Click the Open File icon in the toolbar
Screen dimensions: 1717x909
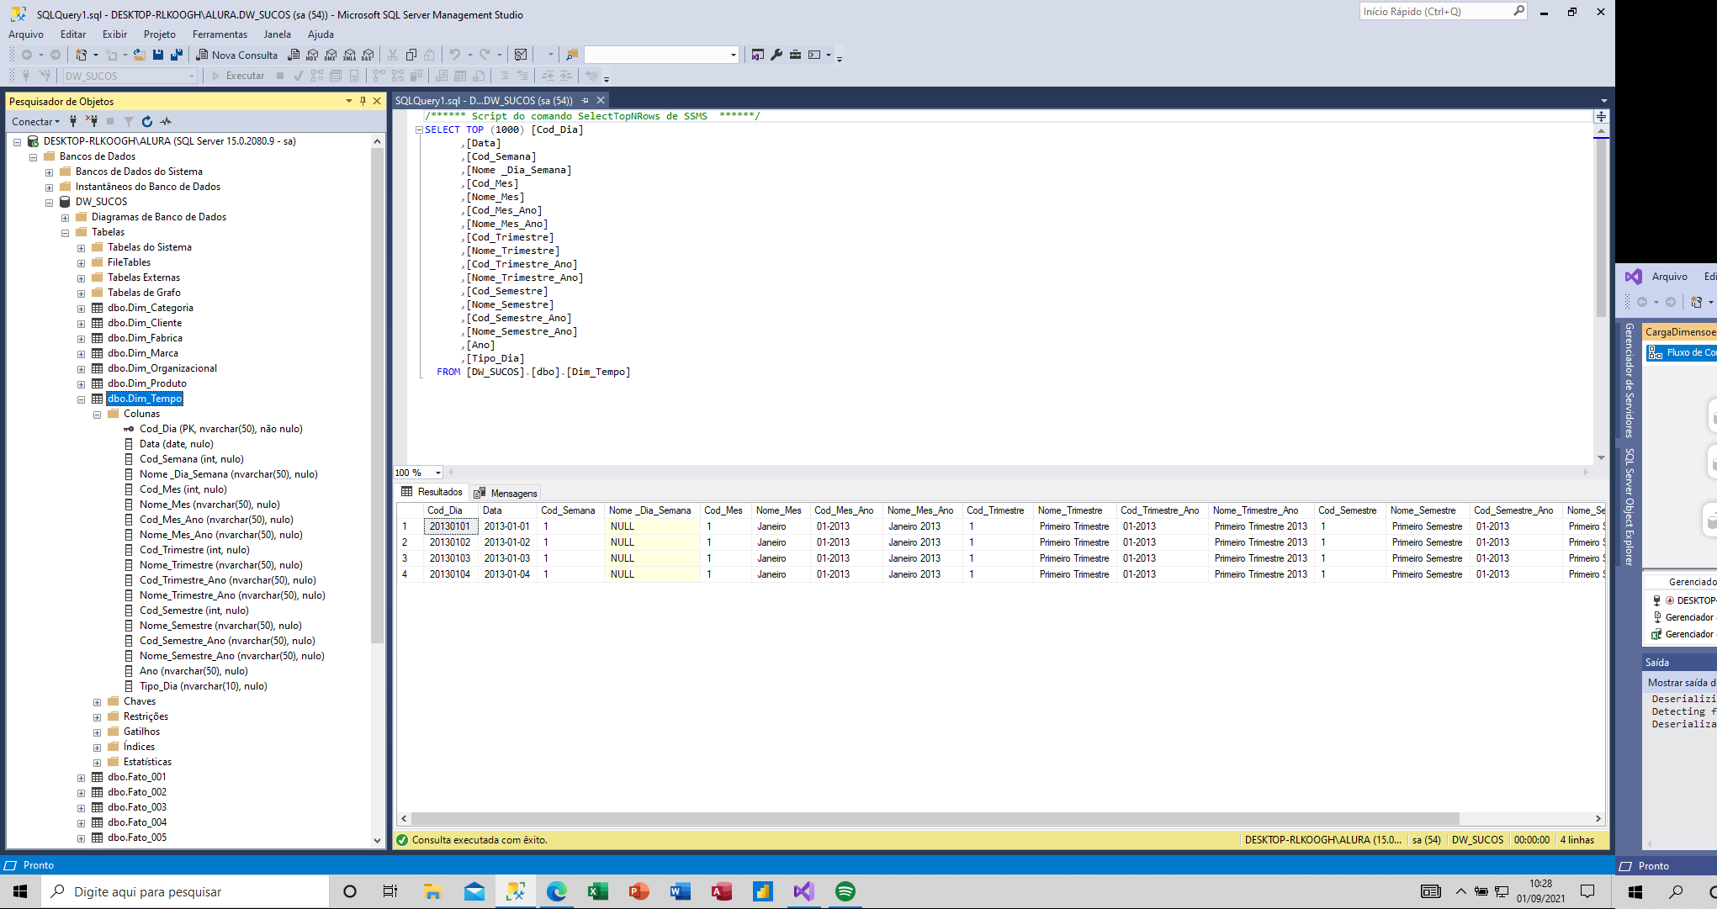(140, 55)
